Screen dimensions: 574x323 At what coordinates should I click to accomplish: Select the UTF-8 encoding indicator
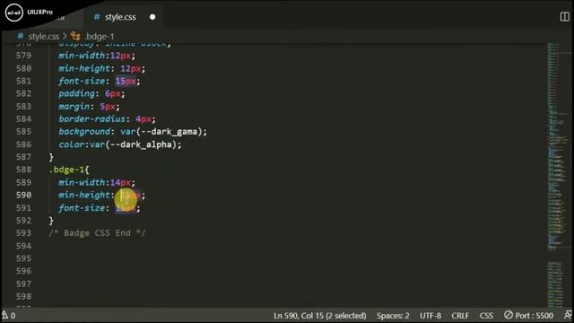(430, 315)
